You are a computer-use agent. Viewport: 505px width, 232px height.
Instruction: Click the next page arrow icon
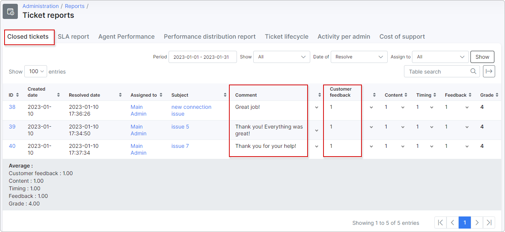(x=477, y=223)
